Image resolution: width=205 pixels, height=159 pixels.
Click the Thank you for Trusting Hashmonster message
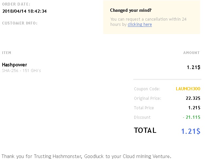point(86,156)
